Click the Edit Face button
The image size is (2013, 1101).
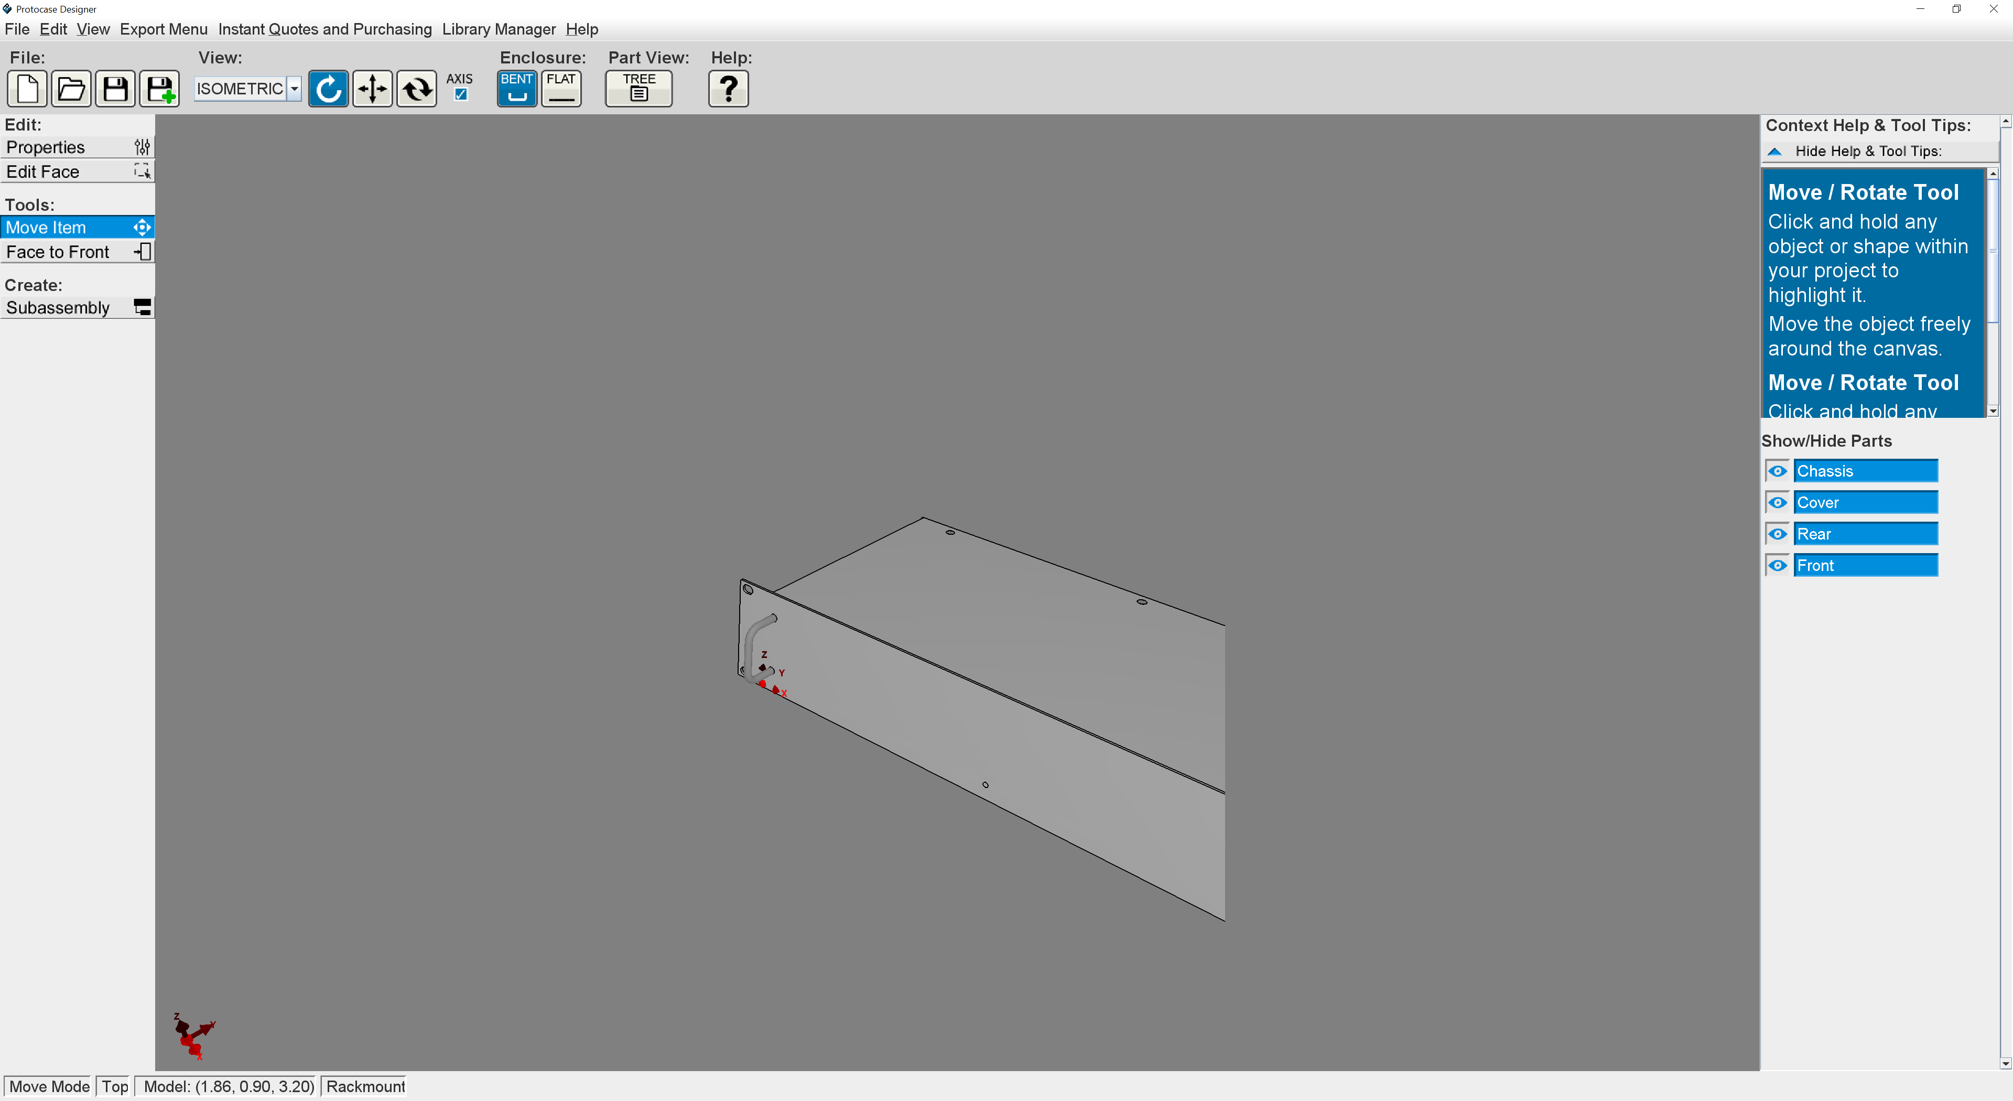tap(77, 172)
